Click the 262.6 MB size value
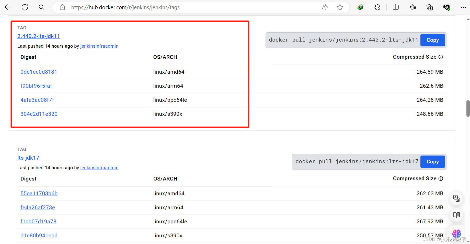This screenshot has height=244, width=470. [431, 86]
